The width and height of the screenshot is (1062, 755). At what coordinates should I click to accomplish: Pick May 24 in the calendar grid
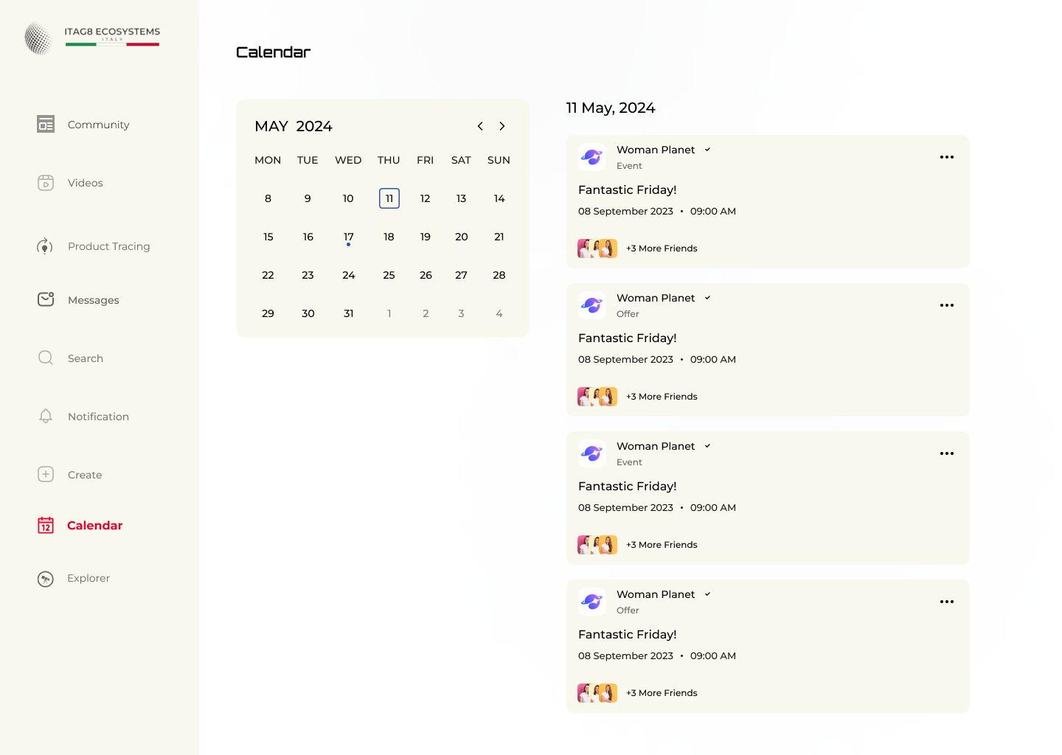coord(349,275)
